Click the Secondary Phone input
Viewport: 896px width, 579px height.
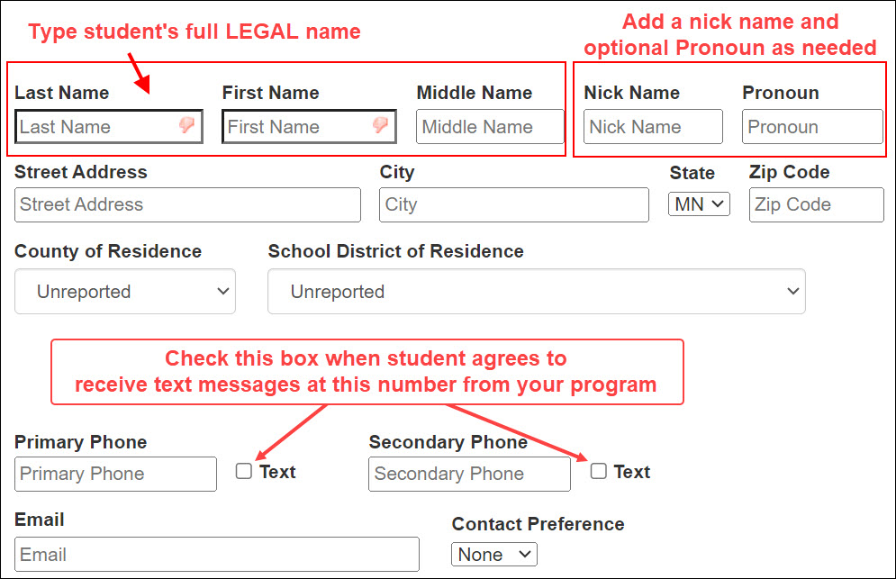pos(469,474)
